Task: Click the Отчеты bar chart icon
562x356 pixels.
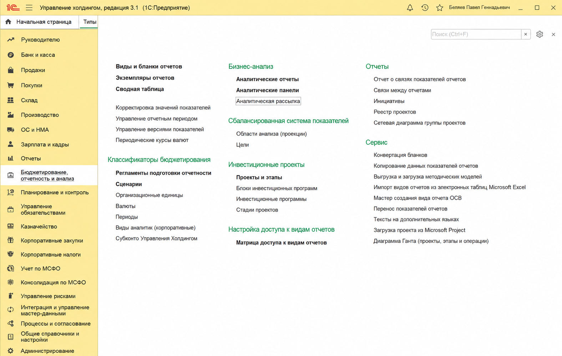Action: [x=11, y=158]
